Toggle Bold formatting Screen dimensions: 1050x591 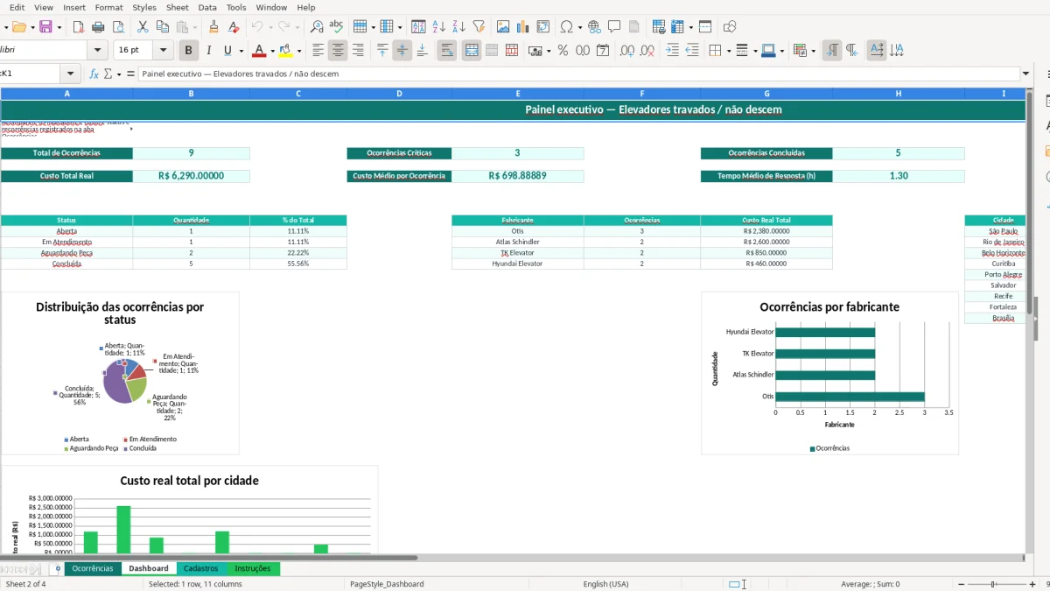coord(187,51)
